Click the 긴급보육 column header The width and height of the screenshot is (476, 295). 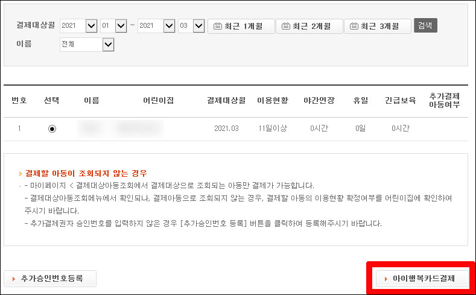(401, 101)
